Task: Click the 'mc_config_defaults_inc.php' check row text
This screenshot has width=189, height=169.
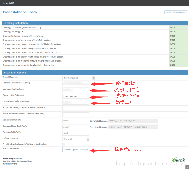Action: (x=32, y=61)
